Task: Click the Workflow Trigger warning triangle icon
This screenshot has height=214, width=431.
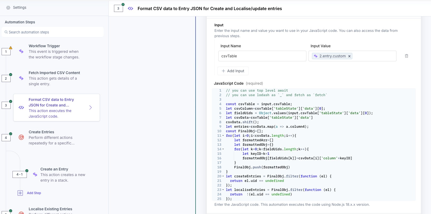Action: [11, 48]
